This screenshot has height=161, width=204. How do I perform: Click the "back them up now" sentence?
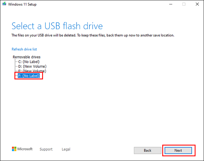click(x=132, y=35)
